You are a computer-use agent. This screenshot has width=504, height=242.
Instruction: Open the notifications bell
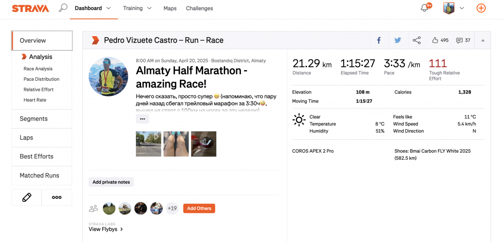point(424,8)
